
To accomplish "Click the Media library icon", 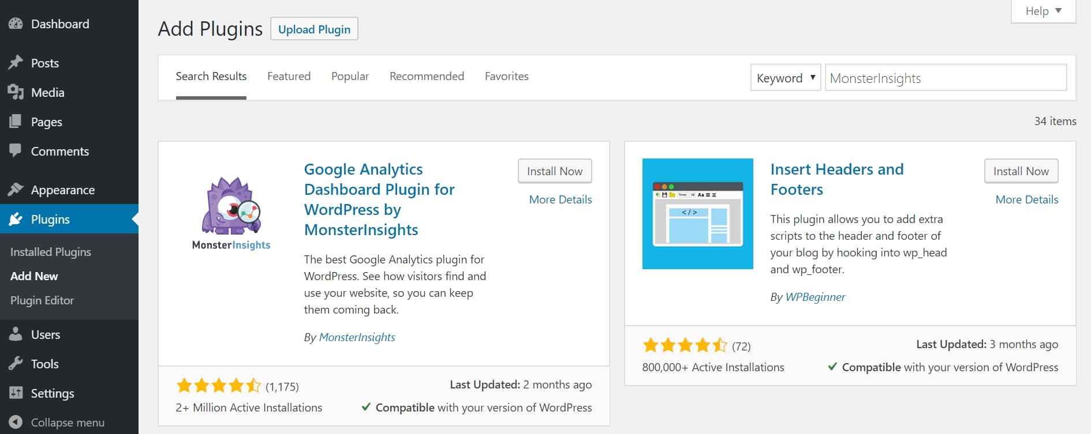I will (16, 92).
